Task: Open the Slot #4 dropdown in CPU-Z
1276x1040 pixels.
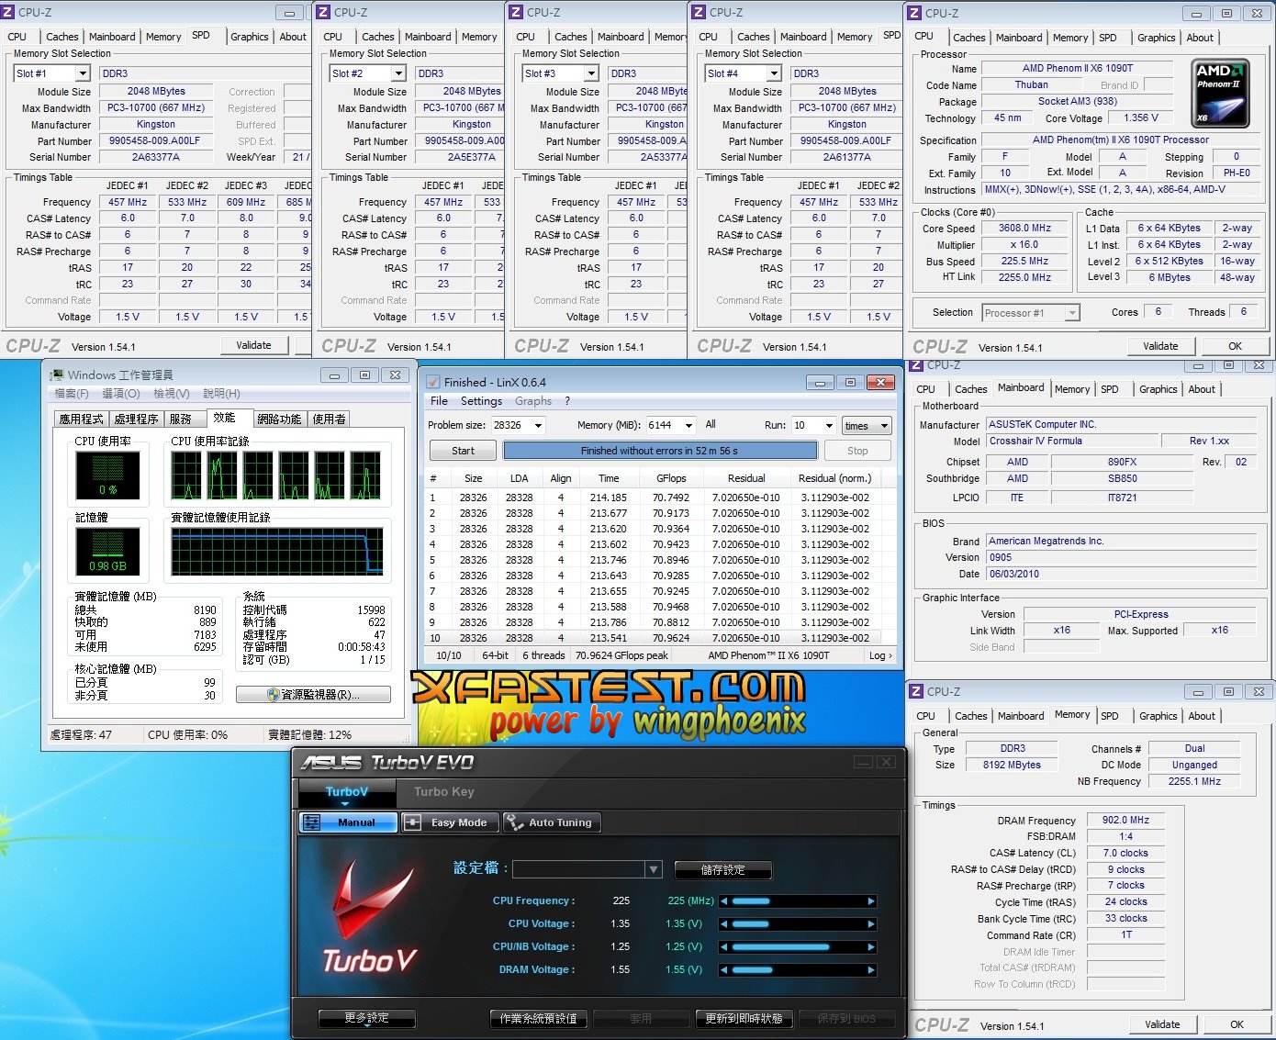Action: click(774, 73)
